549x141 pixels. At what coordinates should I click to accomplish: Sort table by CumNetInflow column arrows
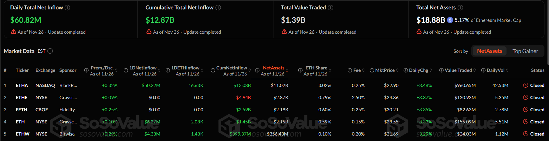pyautogui.click(x=249, y=70)
